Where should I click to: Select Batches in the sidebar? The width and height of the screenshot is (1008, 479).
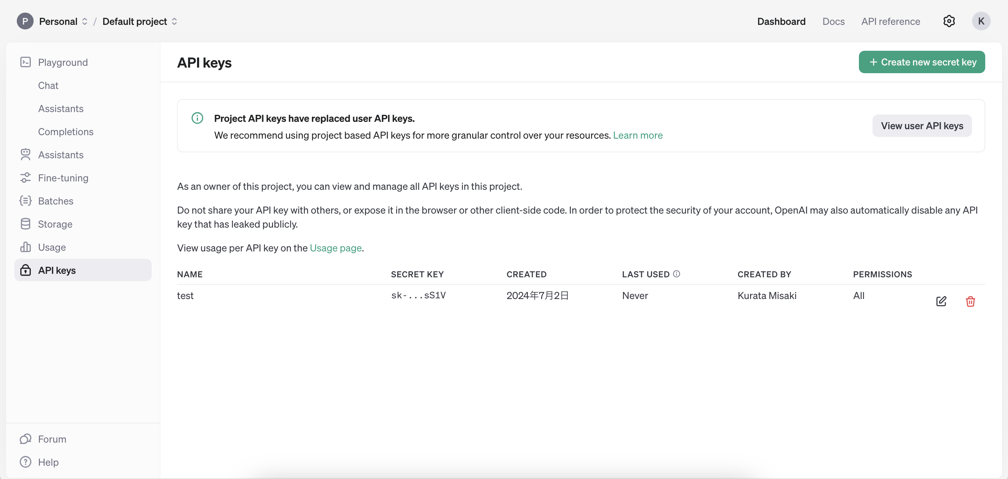pyautogui.click(x=56, y=201)
